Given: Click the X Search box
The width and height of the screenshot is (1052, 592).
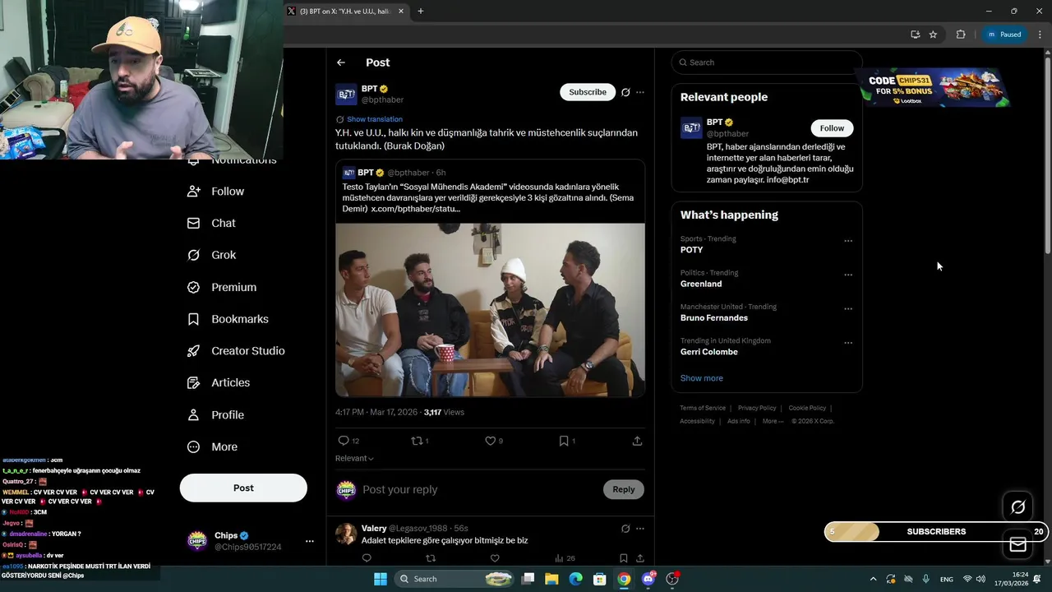Looking at the screenshot, I should (767, 62).
